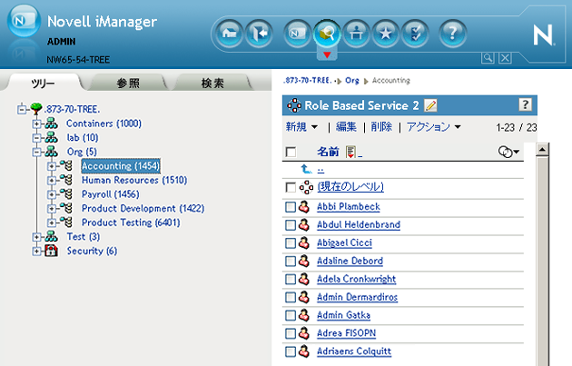This screenshot has width=572, height=366.
Task: Open the Help question mark toolbar icon
Action: point(453,34)
